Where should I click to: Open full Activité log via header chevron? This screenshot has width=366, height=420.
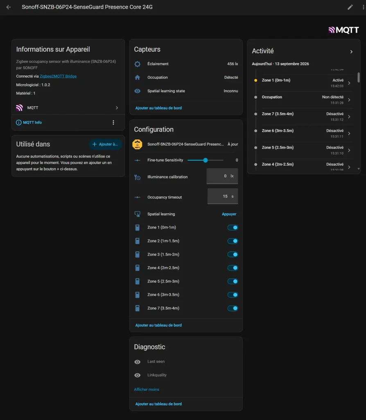pyautogui.click(x=351, y=52)
